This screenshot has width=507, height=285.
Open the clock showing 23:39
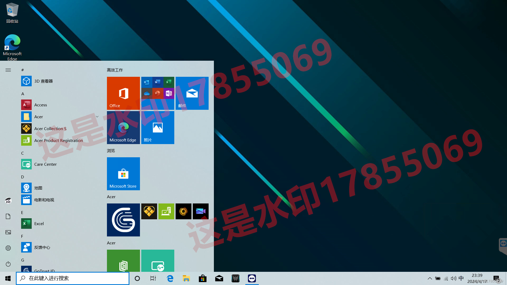pos(477,278)
